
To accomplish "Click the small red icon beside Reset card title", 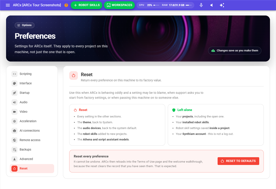I will point(75,110).
